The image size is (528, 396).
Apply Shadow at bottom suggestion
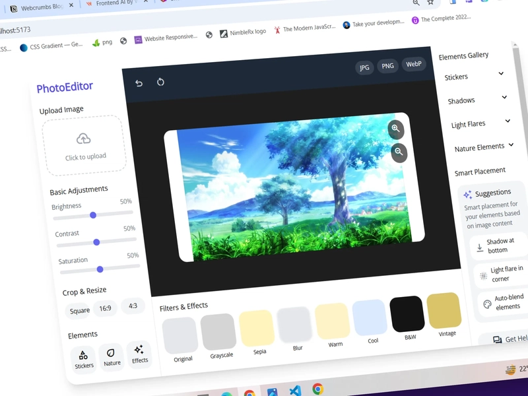(x=498, y=246)
